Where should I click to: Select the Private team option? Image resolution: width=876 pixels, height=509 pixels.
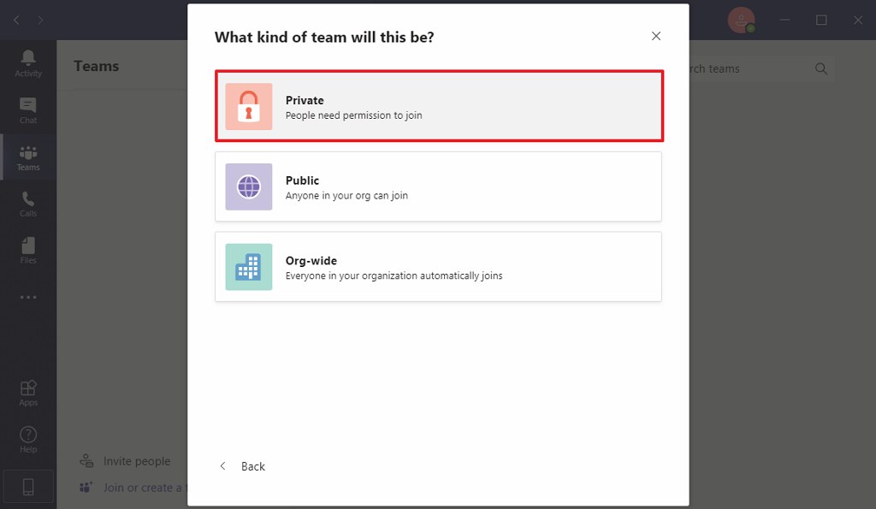point(439,106)
